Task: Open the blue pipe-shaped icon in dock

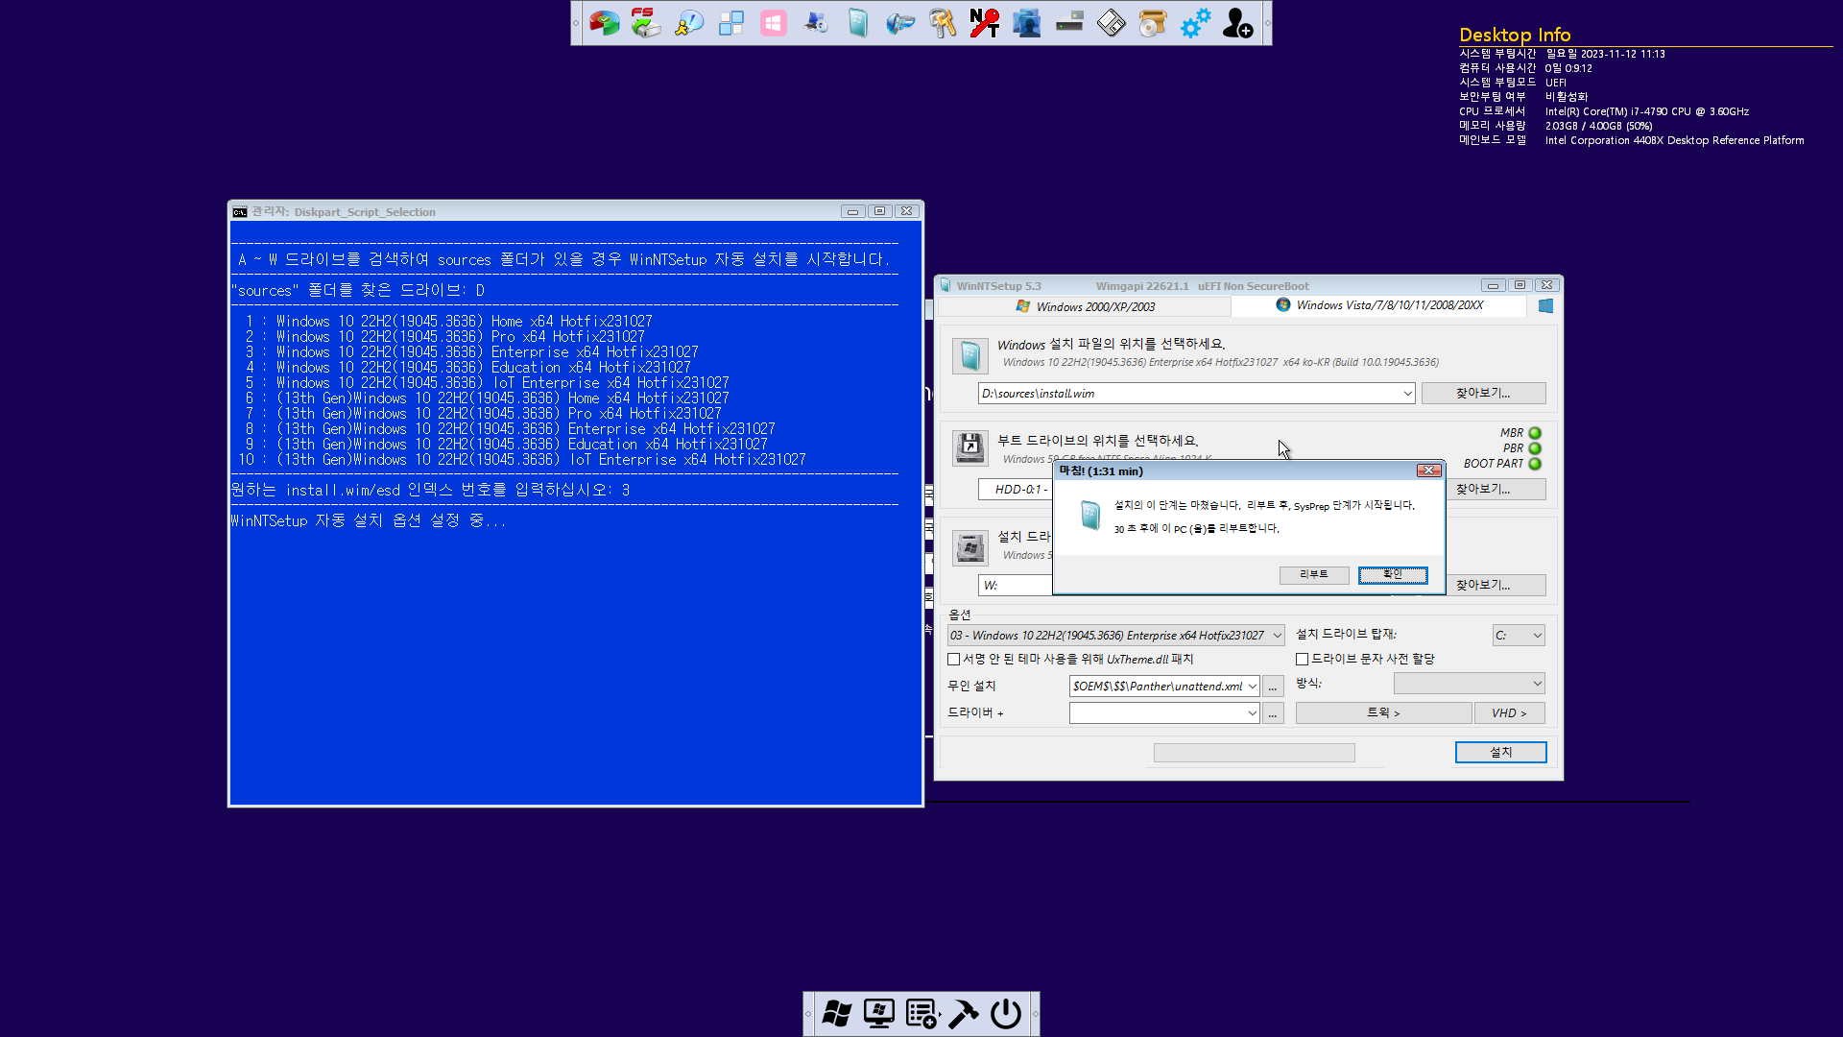Action: coord(900,22)
